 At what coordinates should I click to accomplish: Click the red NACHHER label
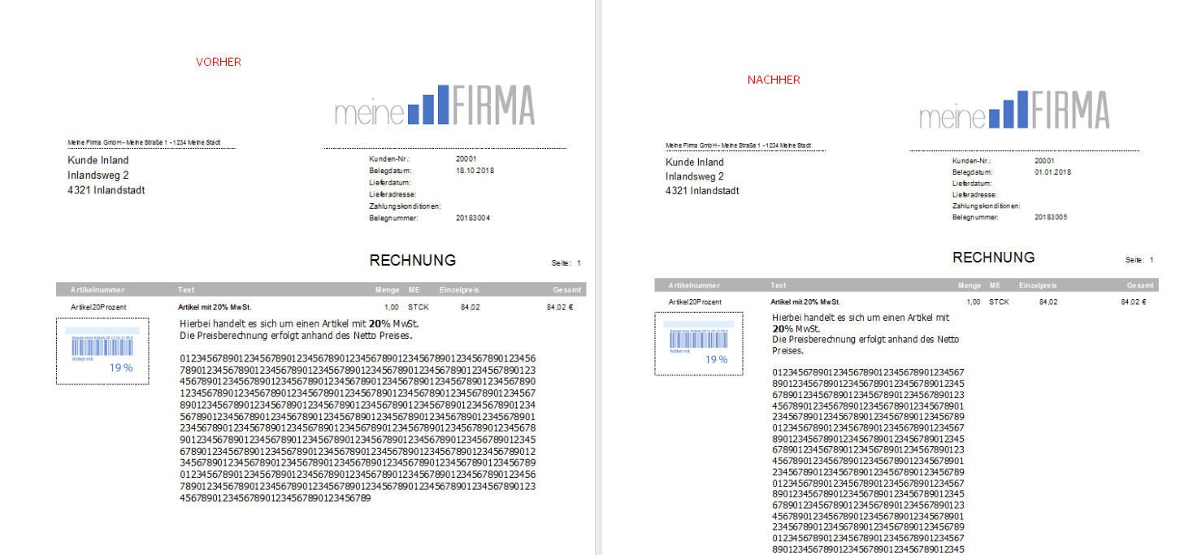pos(774,80)
